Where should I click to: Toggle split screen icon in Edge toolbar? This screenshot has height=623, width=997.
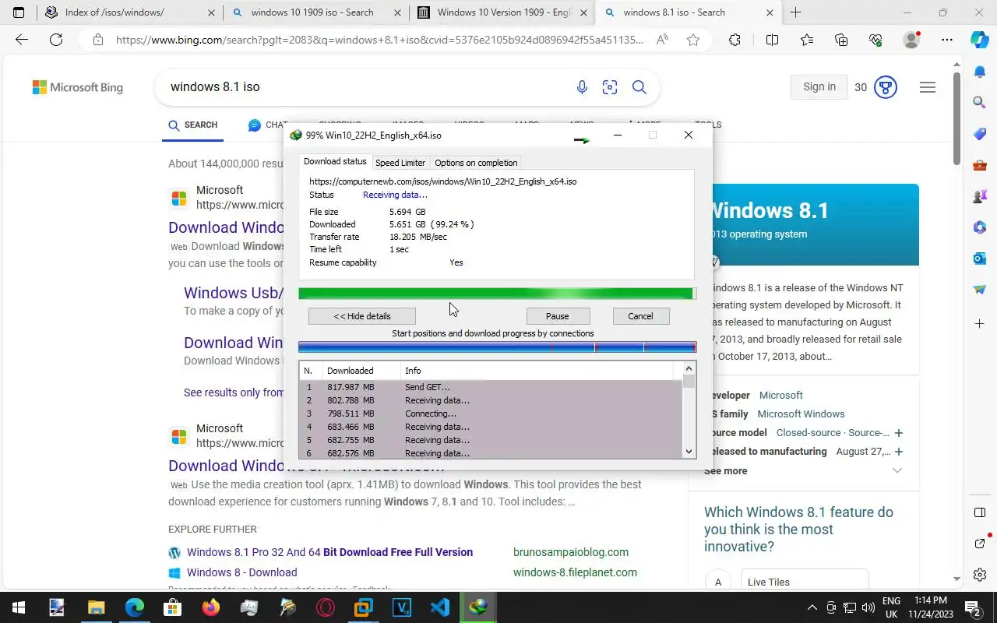pos(772,40)
